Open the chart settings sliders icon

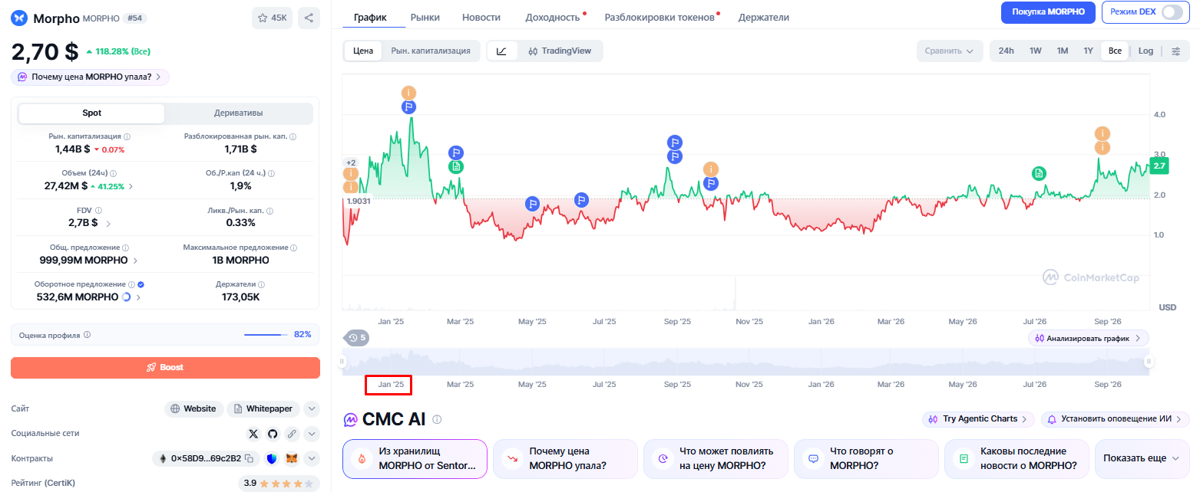1176,51
